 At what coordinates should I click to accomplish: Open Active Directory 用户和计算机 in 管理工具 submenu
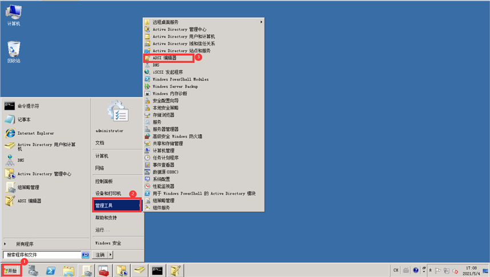[203, 37]
